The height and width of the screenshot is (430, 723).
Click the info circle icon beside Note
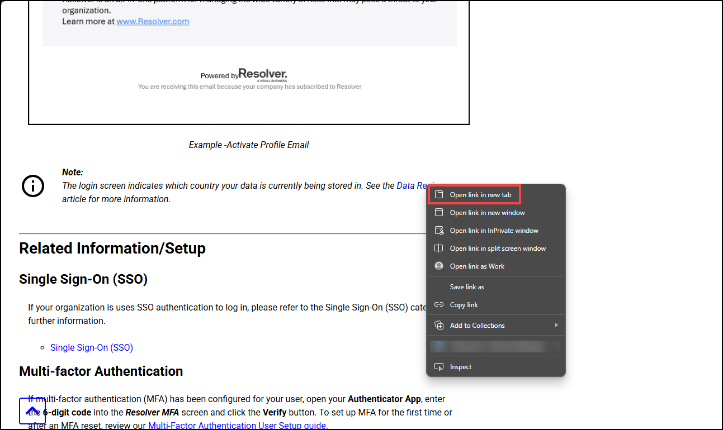point(33,185)
